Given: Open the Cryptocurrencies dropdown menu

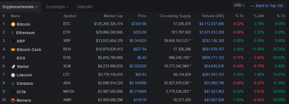Looking at the screenshot, I should pyautogui.click(x=20, y=7).
